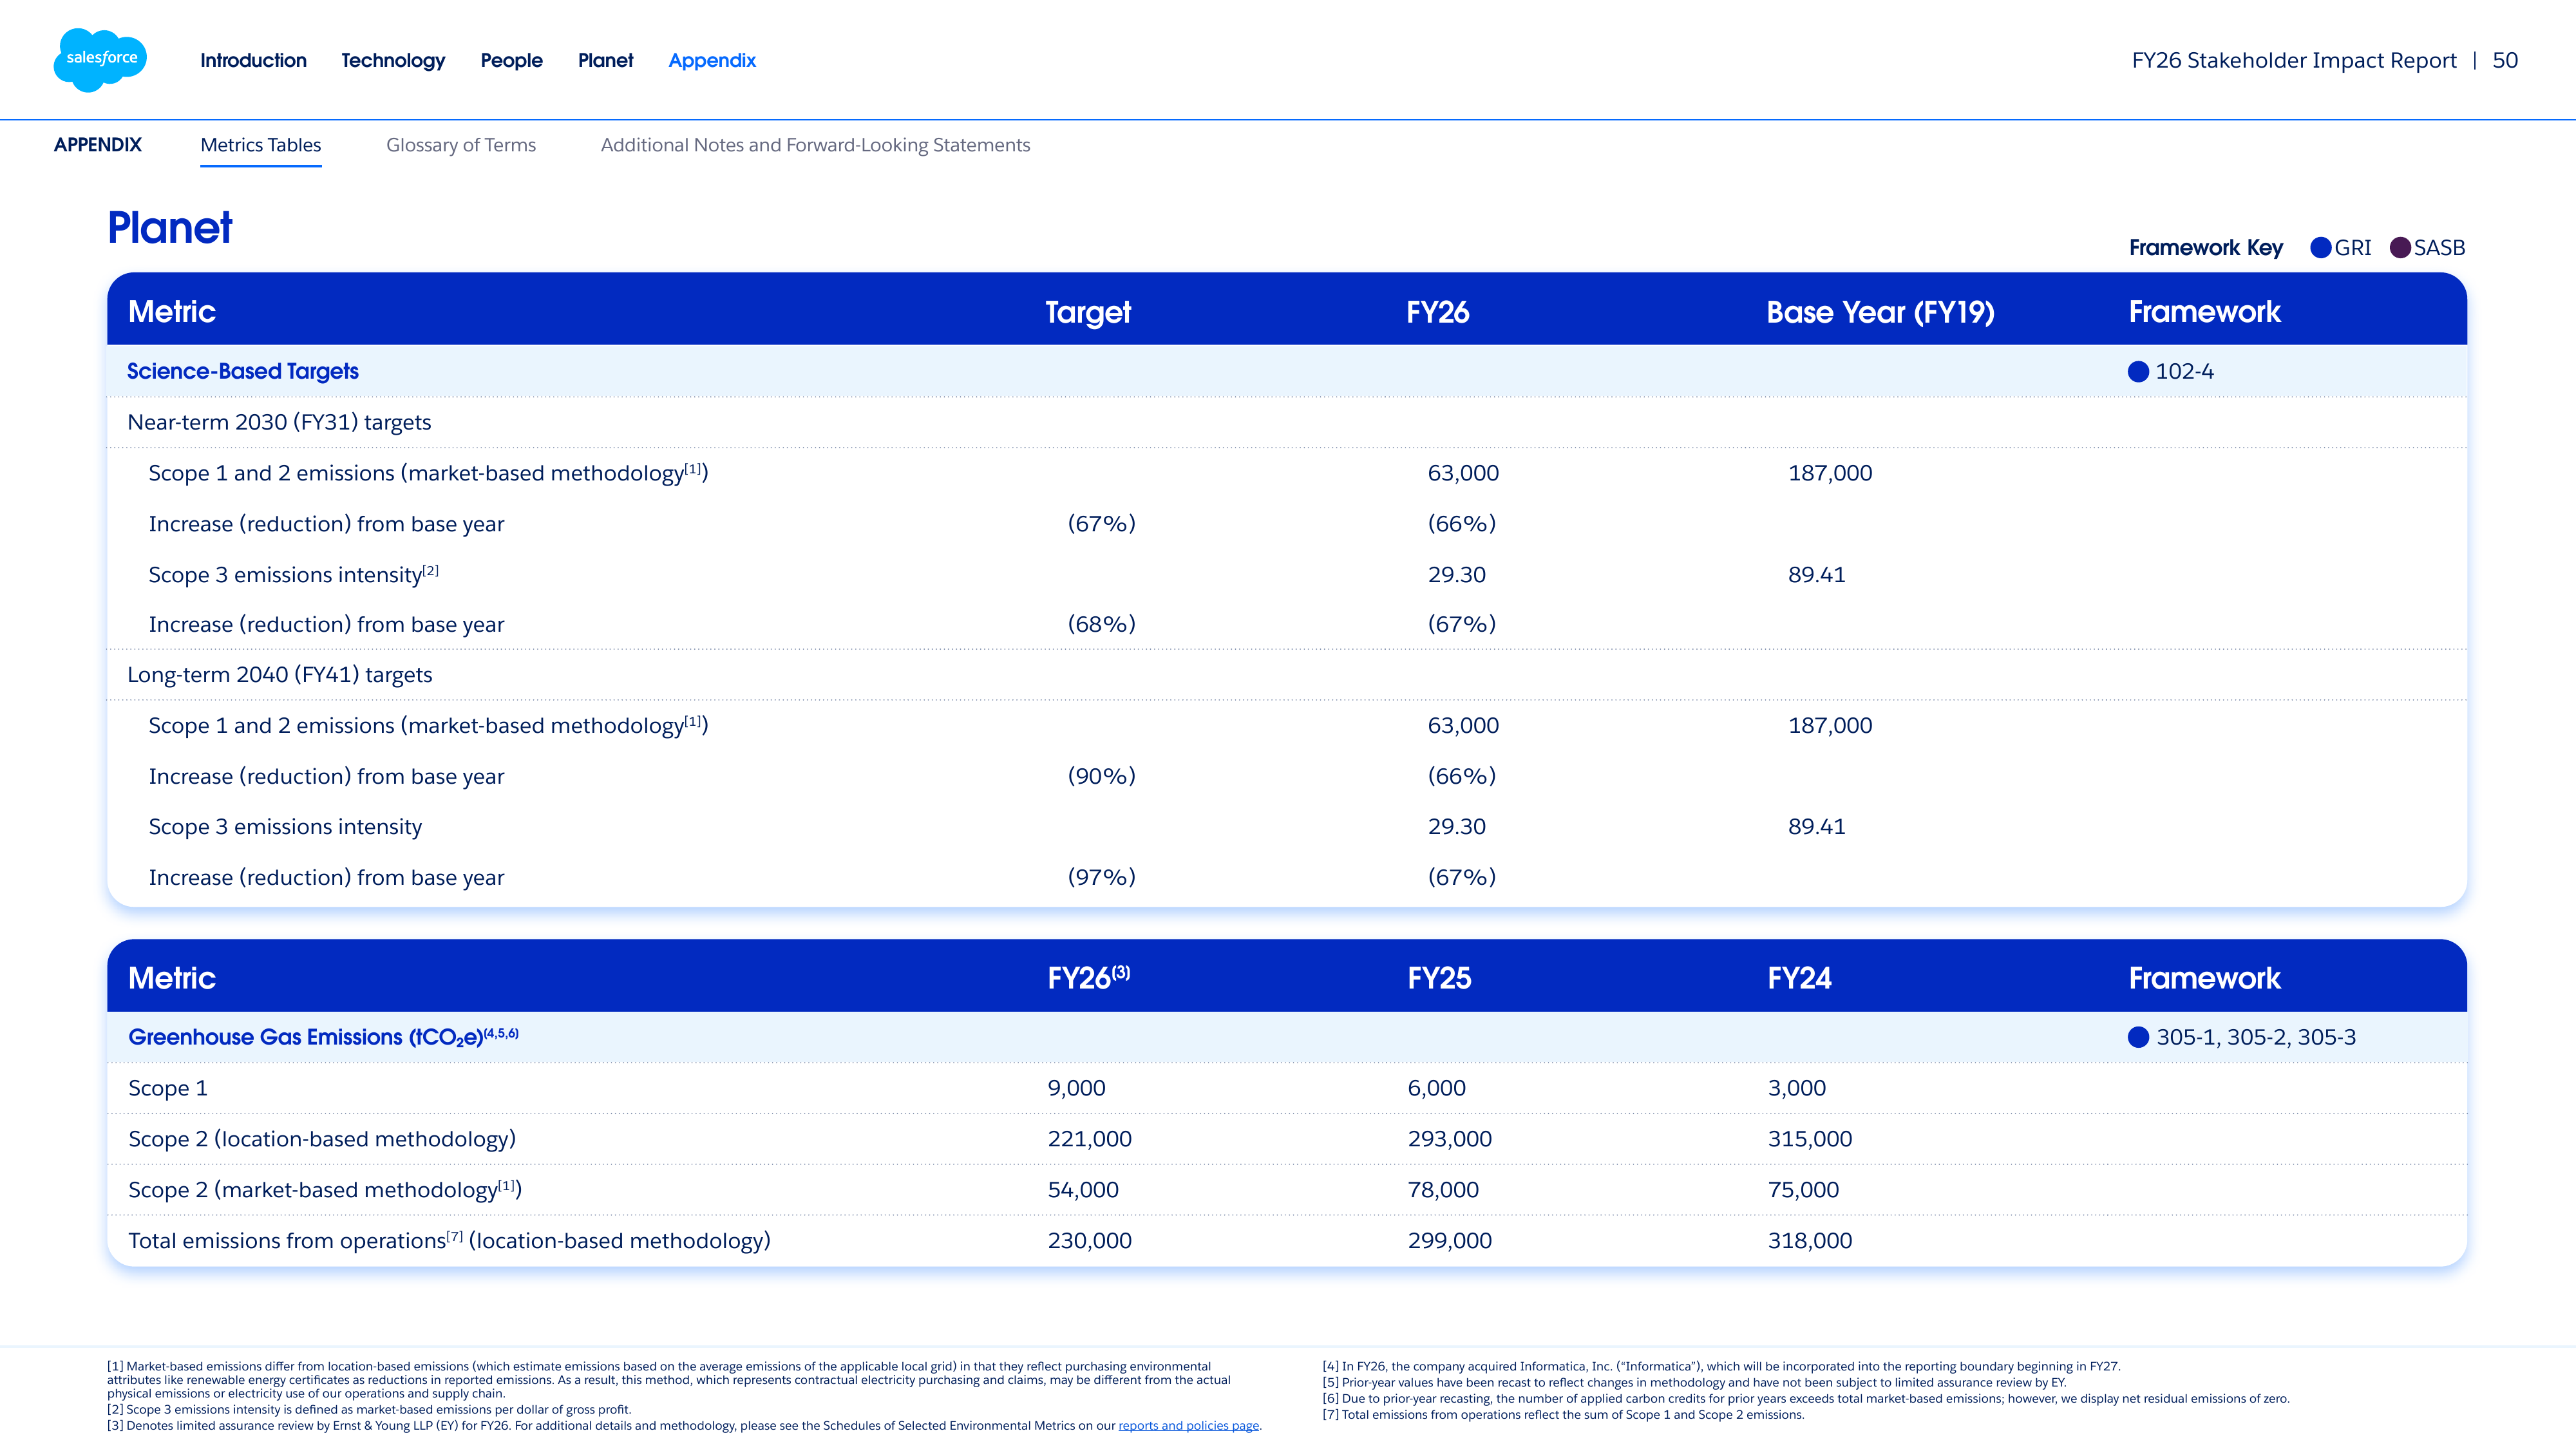2576x1449 pixels.
Task: Open the Introduction section
Action: click(253, 60)
